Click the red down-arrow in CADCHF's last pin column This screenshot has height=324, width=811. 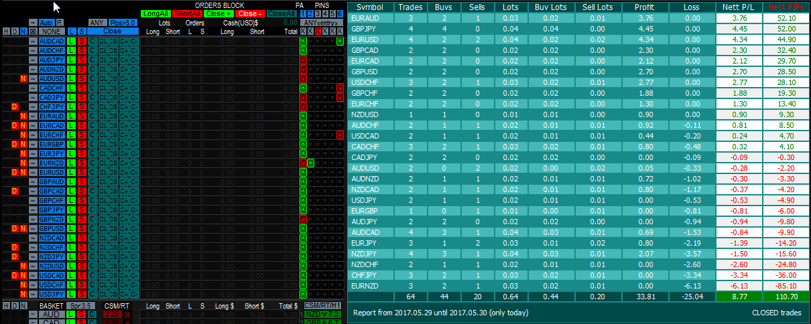click(x=340, y=88)
